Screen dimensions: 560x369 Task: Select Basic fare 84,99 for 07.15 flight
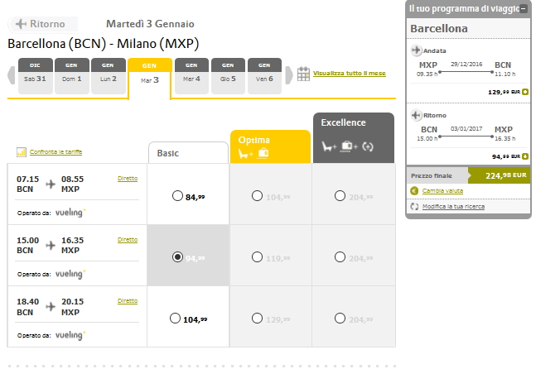pyautogui.click(x=176, y=196)
